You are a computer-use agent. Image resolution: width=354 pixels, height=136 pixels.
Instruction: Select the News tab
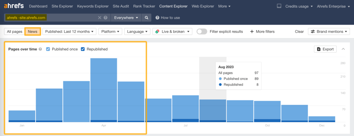click(x=32, y=31)
